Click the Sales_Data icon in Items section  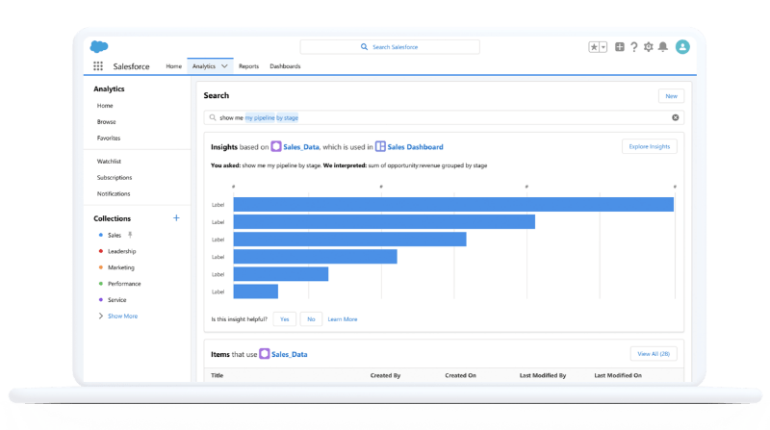click(264, 354)
